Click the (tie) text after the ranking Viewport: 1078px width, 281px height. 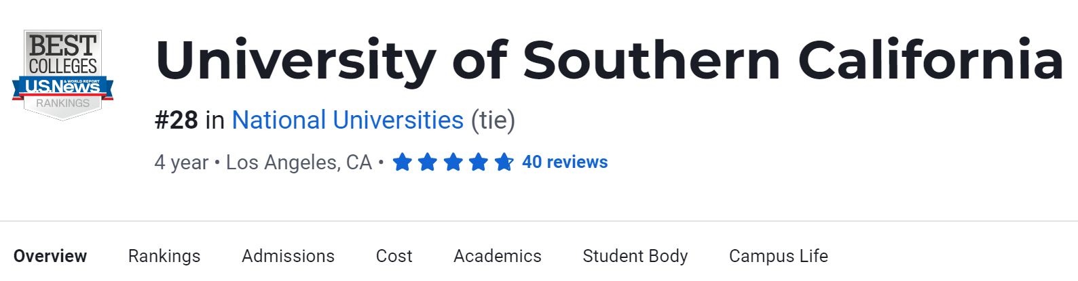pos(494,121)
